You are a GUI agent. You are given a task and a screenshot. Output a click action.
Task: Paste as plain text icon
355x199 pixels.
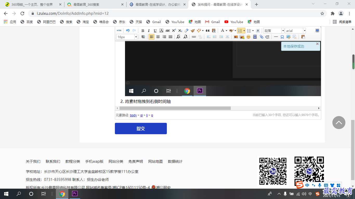coord(214,31)
